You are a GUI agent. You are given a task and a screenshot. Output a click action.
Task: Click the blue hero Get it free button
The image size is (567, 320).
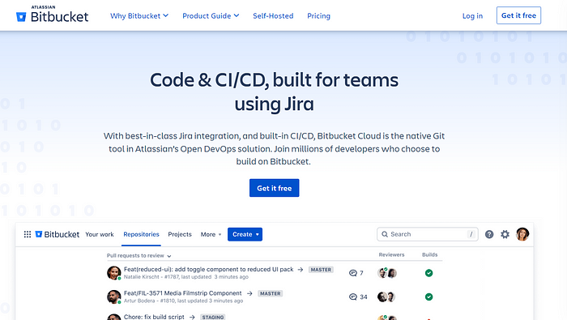point(274,188)
